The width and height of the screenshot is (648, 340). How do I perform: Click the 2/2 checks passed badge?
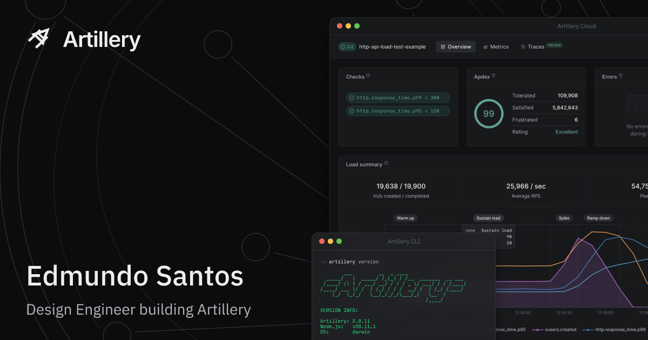347,47
